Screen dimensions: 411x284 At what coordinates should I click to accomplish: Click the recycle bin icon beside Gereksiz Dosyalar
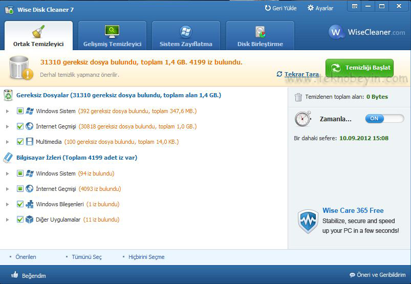(x=8, y=95)
